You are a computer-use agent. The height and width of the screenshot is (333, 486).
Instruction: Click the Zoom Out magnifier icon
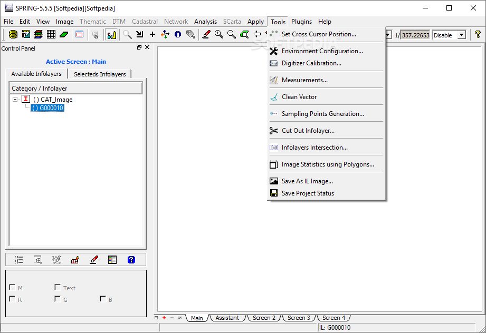point(232,34)
